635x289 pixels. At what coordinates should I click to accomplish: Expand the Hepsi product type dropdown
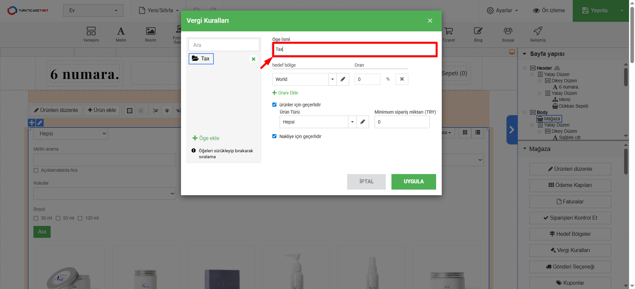[352, 122]
